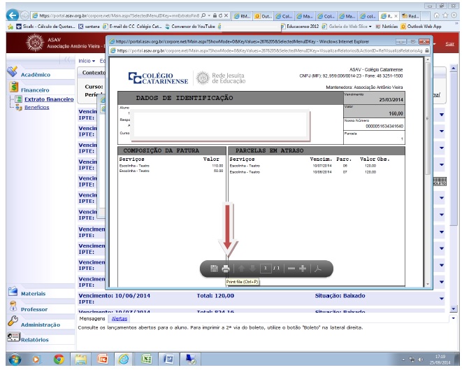Click the add-to-favorites star icon
The height and width of the screenshot is (370, 462).
coord(10,27)
